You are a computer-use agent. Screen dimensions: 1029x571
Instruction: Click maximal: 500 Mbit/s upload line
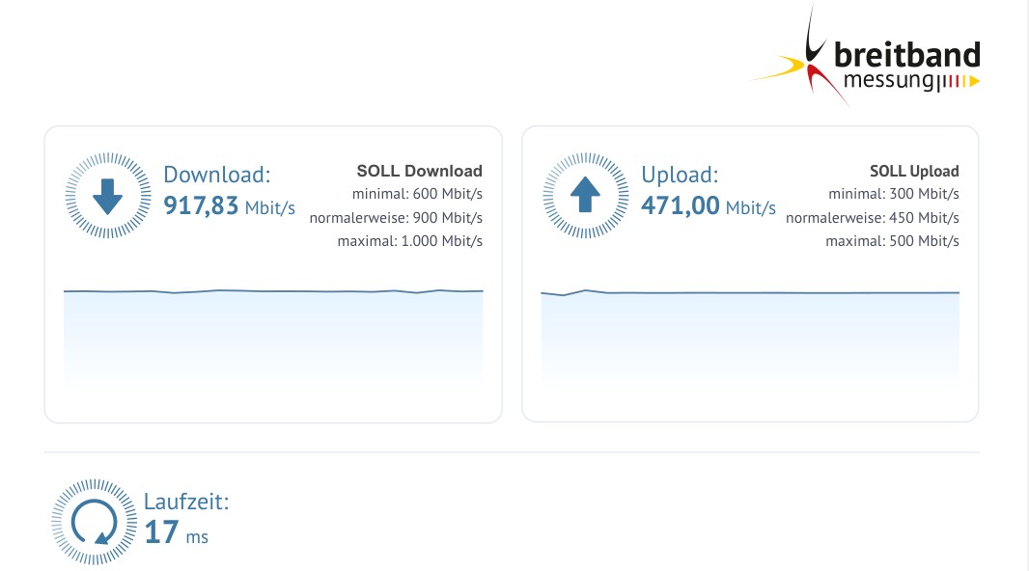(893, 241)
